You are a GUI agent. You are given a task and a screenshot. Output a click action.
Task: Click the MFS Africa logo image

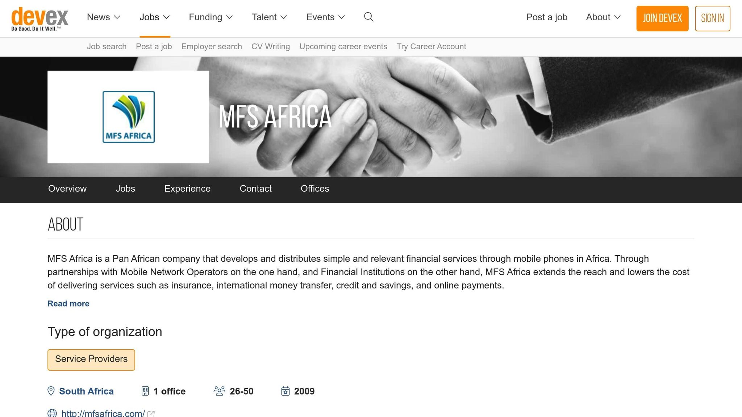[129, 117]
